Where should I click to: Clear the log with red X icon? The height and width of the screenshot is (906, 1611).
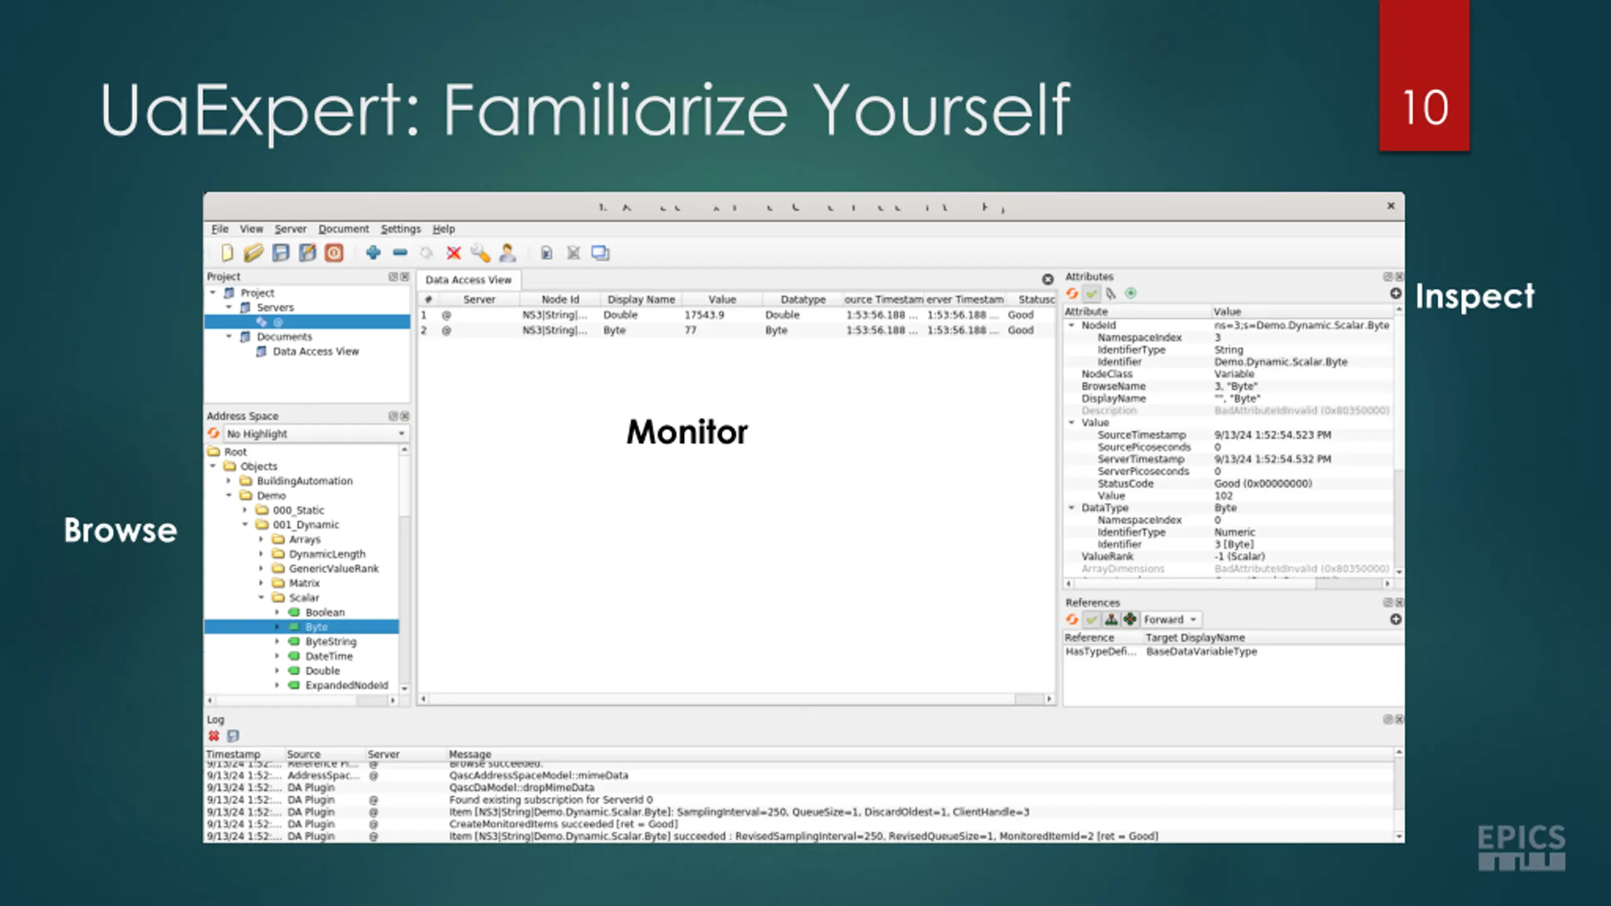coord(214,735)
